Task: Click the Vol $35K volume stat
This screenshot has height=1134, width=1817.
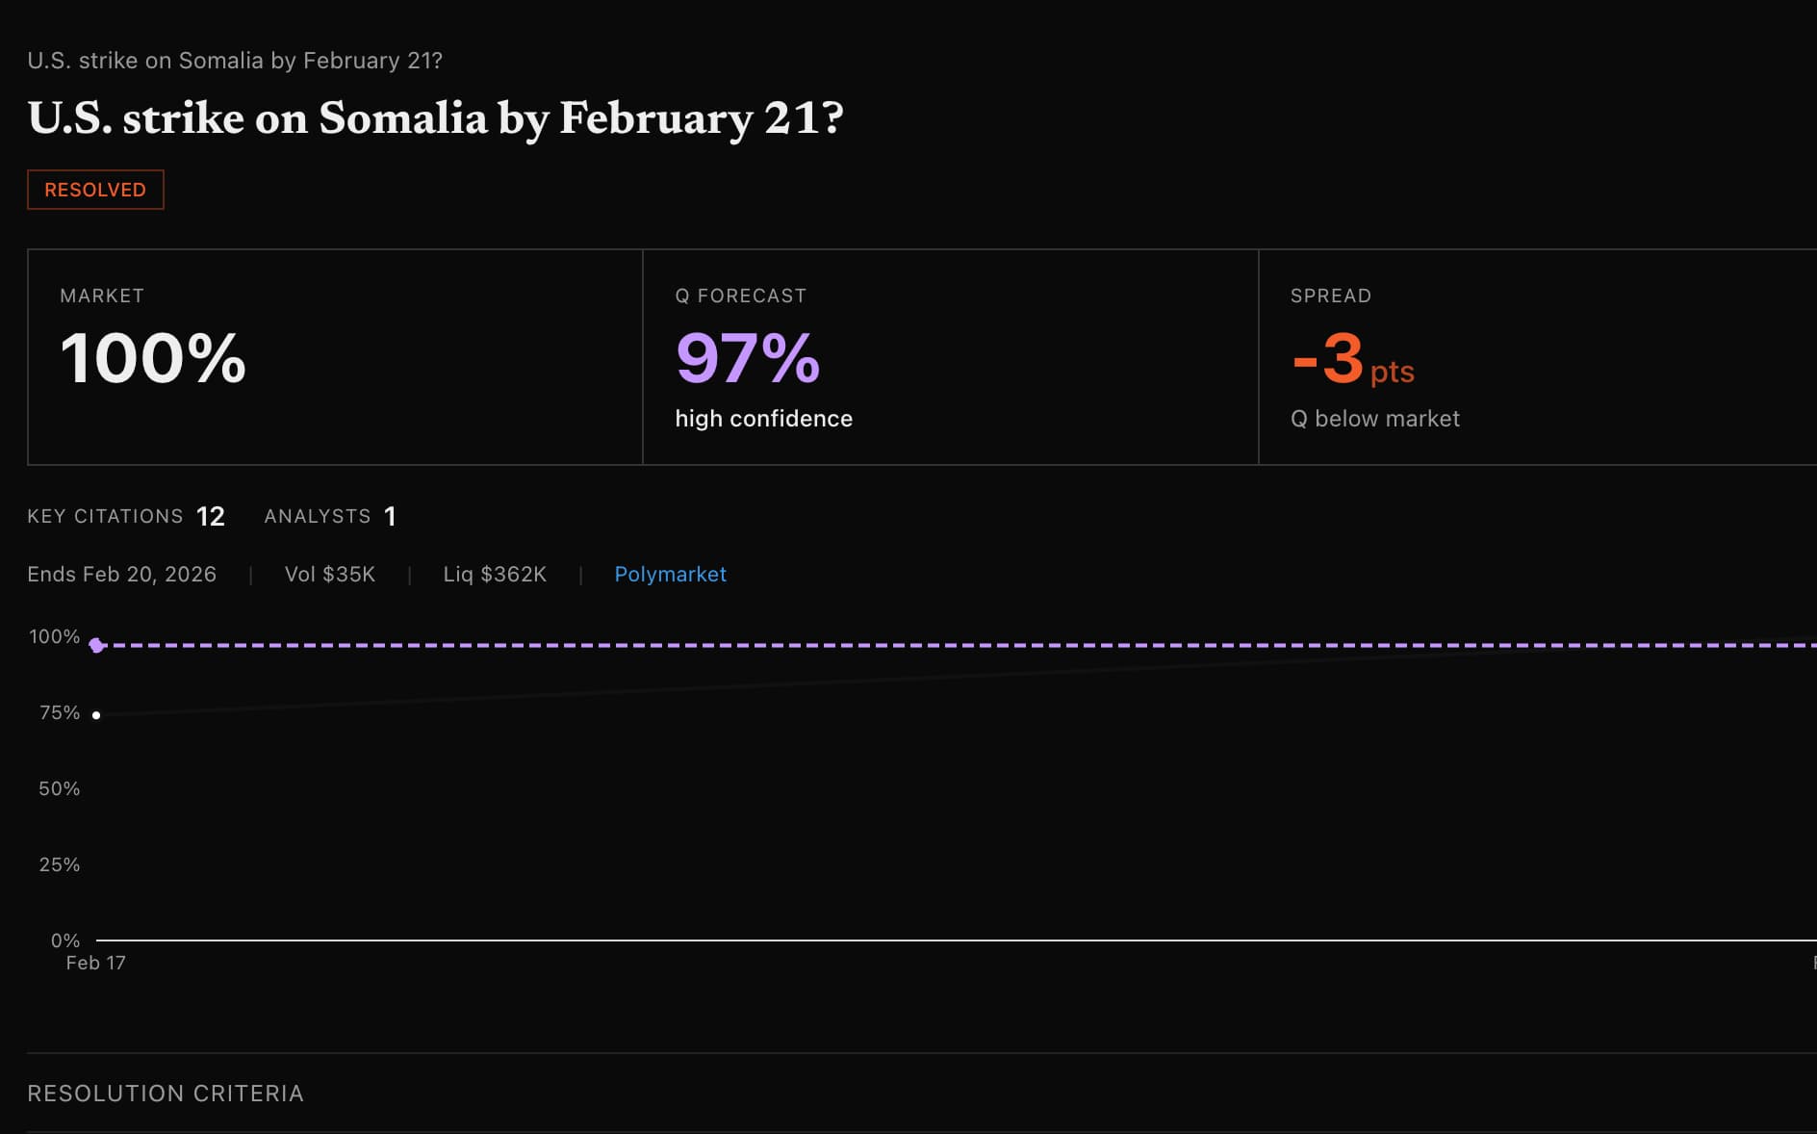Action: coord(330,575)
